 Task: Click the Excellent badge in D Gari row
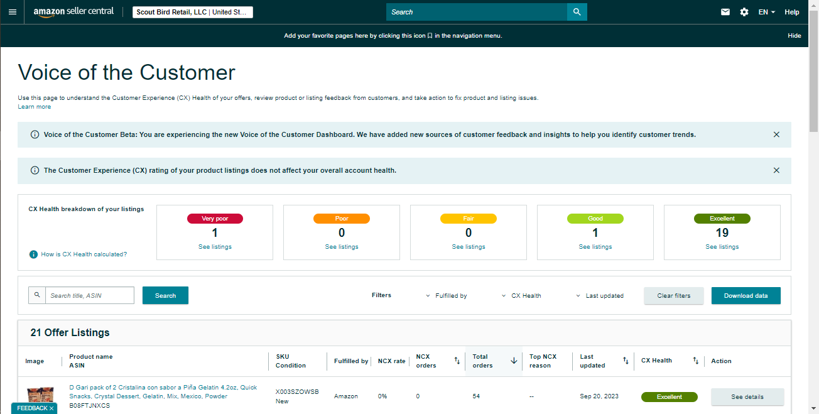tap(670, 397)
